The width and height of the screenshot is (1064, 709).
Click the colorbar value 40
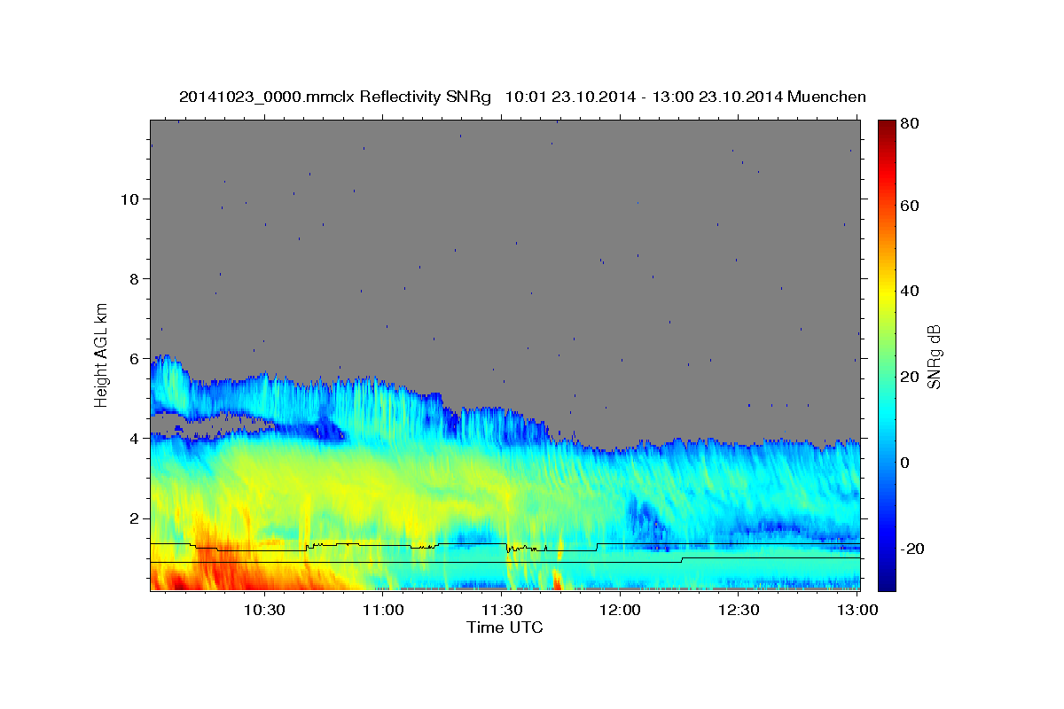click(908, 291)
